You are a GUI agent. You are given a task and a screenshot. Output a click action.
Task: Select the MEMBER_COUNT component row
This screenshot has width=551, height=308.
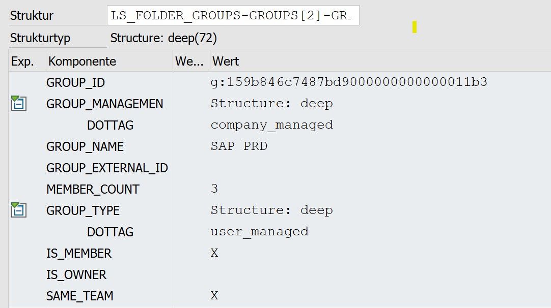[92, 189]
